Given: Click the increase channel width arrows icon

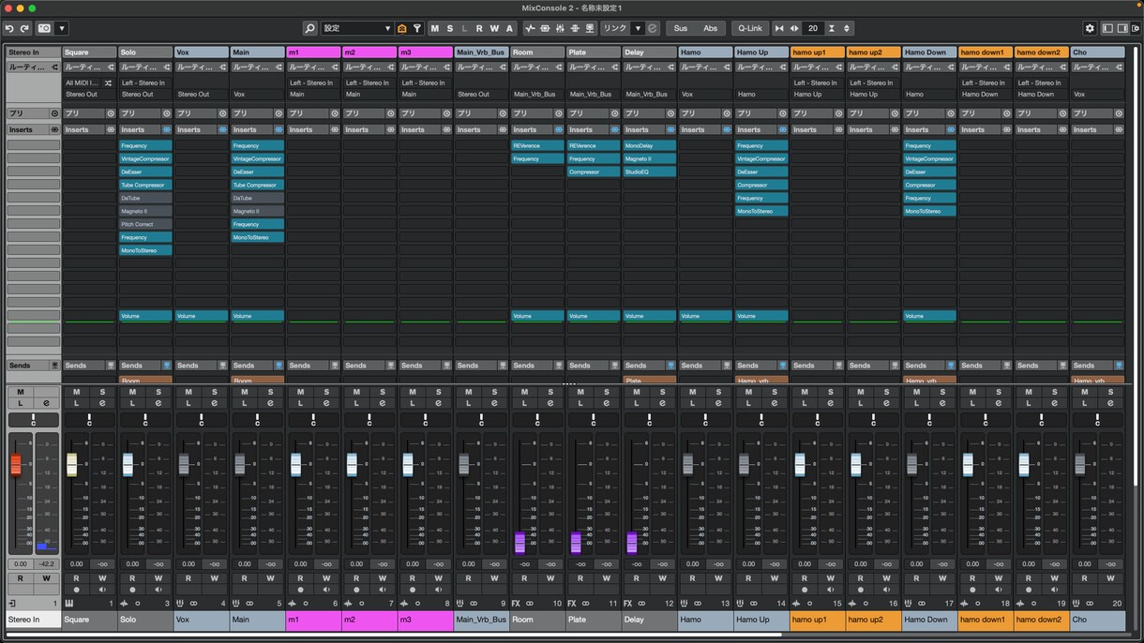Looking at the screenshot, I should coord(794,29).
